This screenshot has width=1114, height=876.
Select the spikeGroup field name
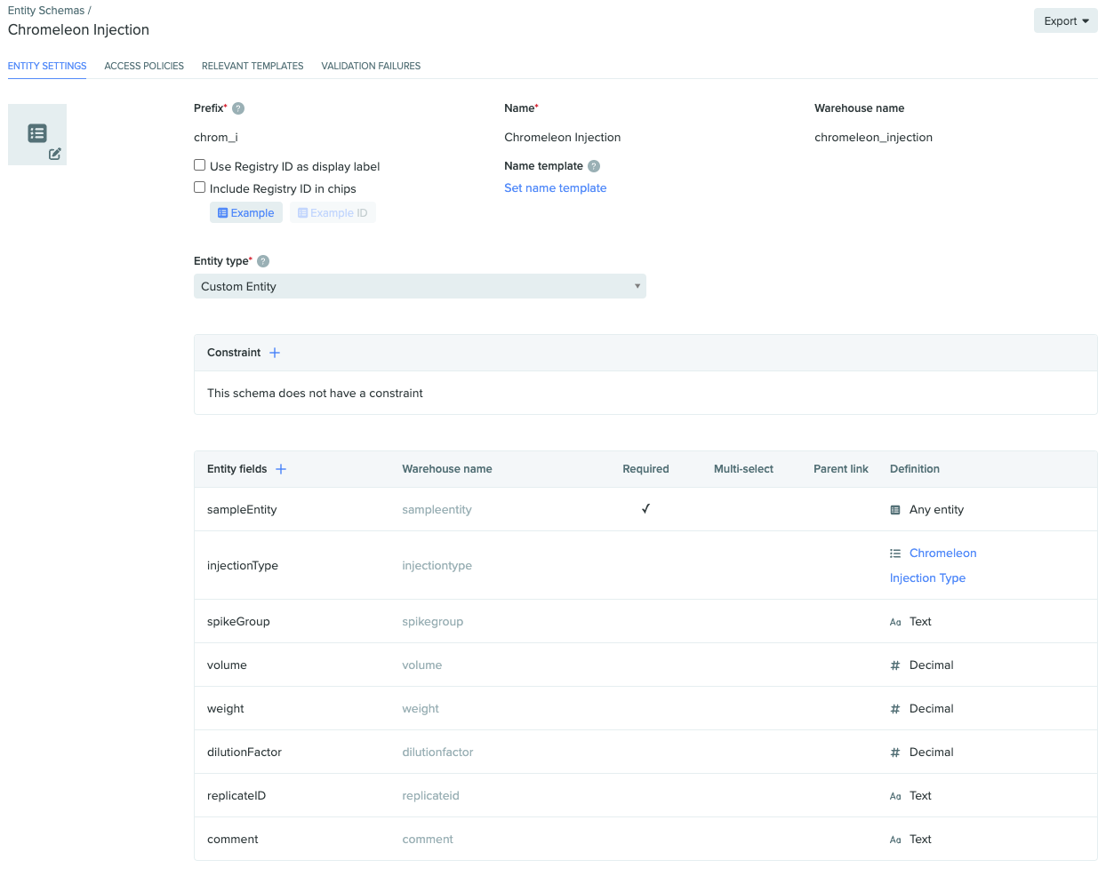[x=238, y=622]
